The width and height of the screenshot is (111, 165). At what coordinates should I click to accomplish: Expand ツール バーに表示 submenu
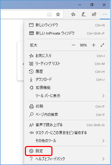tap(67, 96)
